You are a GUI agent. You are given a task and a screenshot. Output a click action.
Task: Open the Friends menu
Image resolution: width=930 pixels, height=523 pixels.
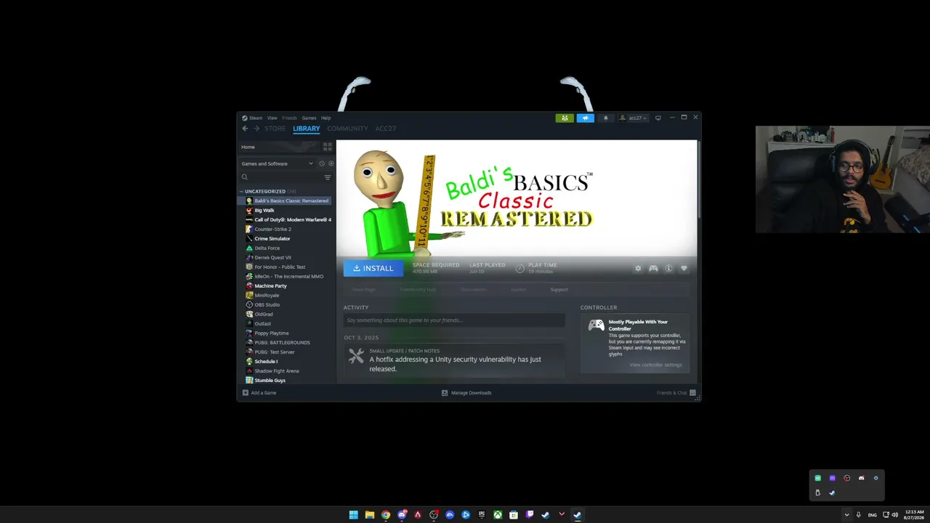click(x=290, y=118)
